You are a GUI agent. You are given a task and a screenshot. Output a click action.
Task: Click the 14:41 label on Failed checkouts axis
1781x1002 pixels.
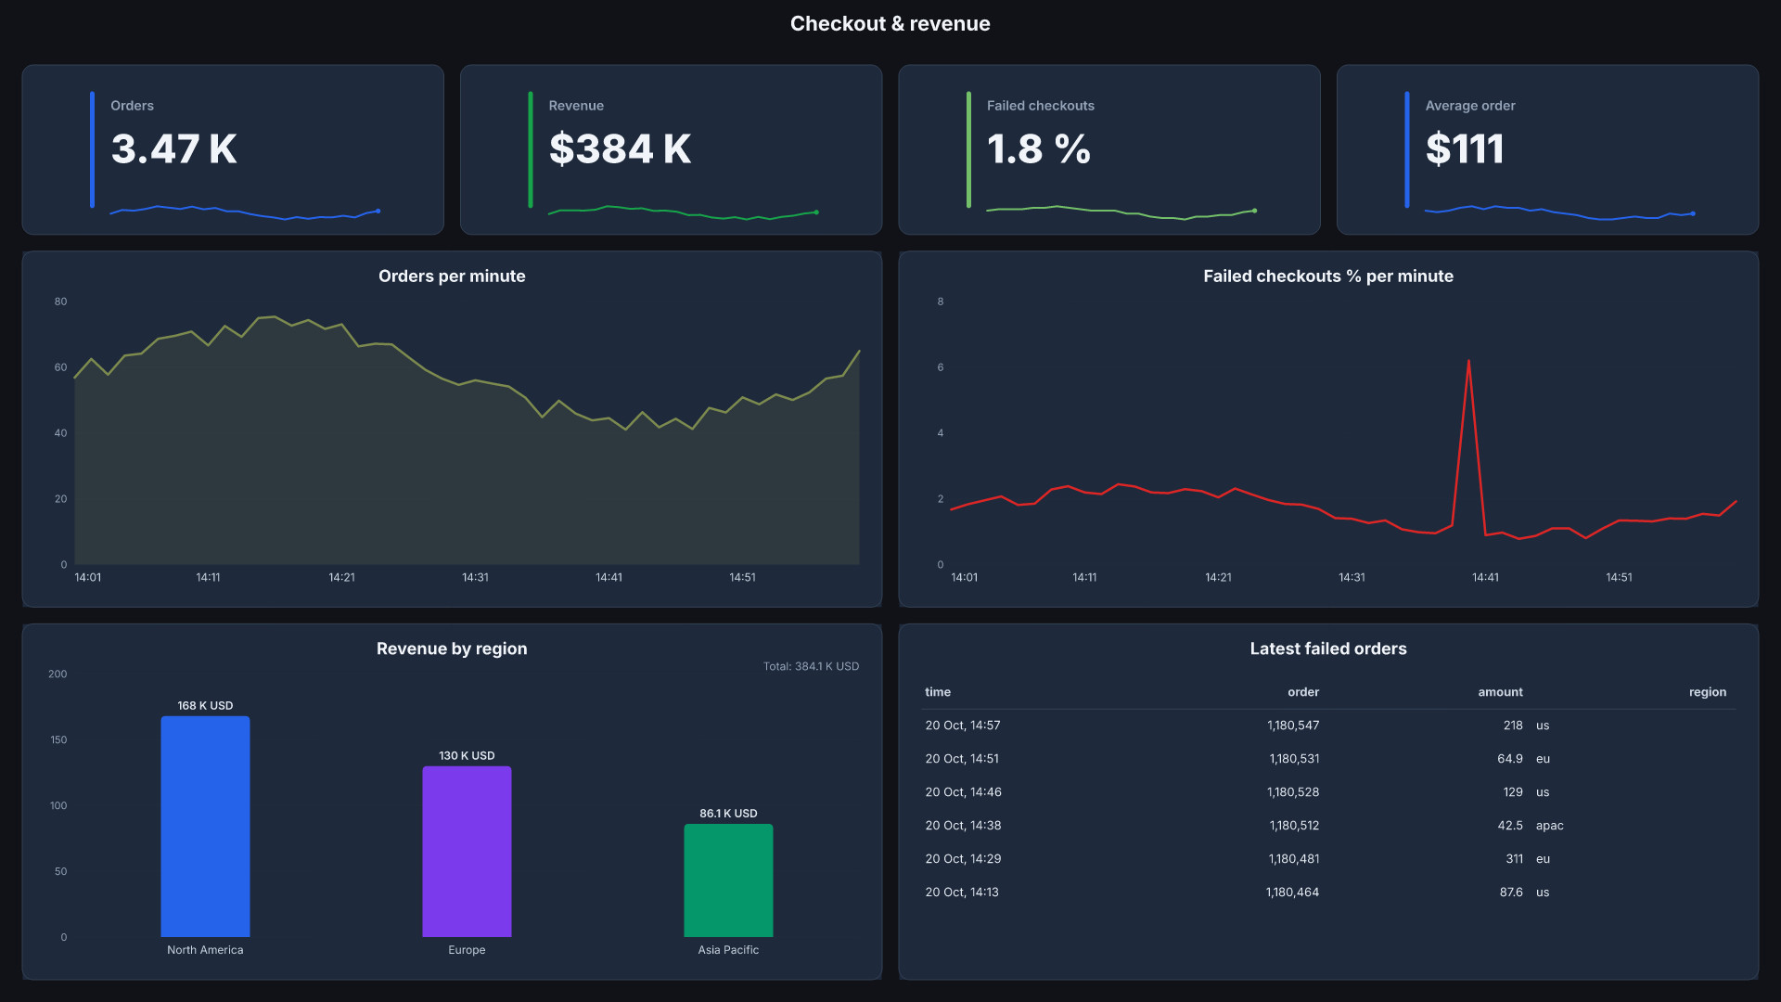[x=1485, y=577]
